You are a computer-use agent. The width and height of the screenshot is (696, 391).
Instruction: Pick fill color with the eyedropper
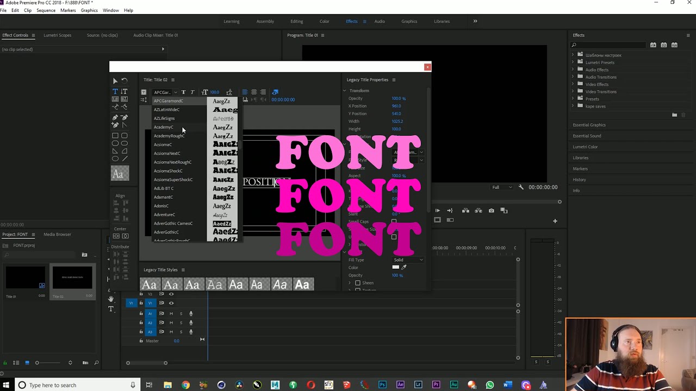pyautogui.click(x=403, y=267)
